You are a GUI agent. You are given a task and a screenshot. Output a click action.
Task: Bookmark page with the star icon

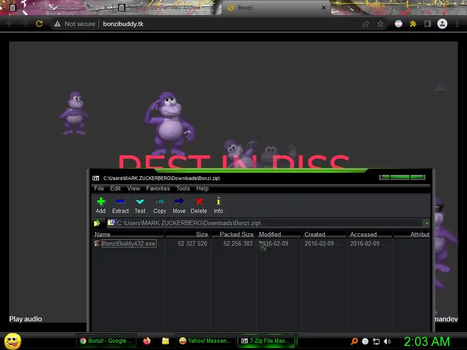[x=380, y=24]
